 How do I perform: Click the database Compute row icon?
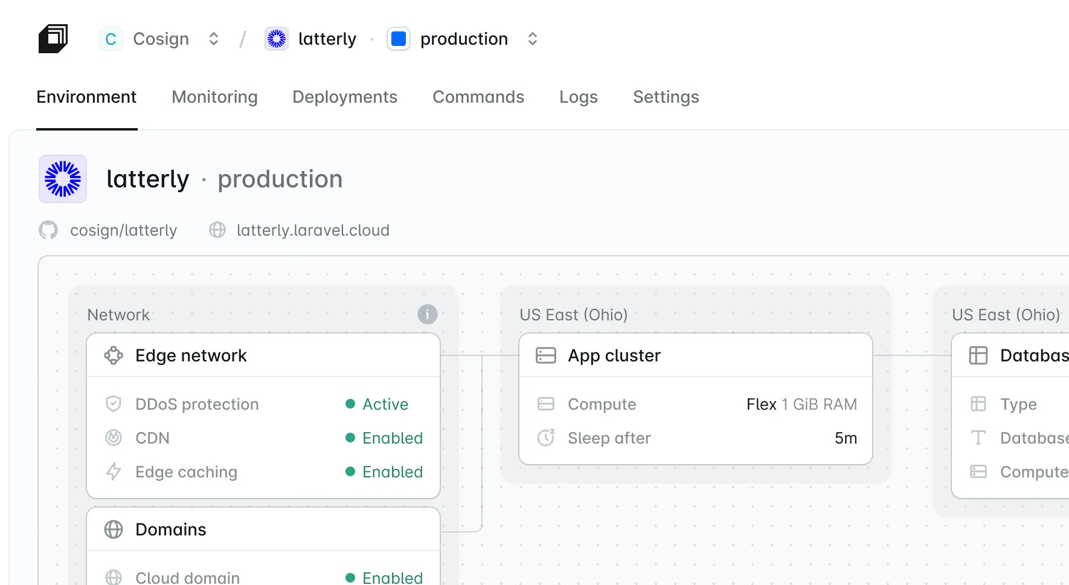(x=978, y=471)
